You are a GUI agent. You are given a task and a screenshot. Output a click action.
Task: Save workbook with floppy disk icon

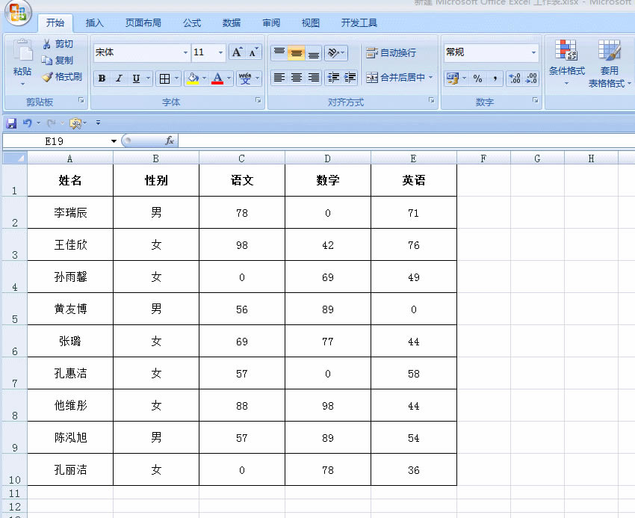coord(11,123)
